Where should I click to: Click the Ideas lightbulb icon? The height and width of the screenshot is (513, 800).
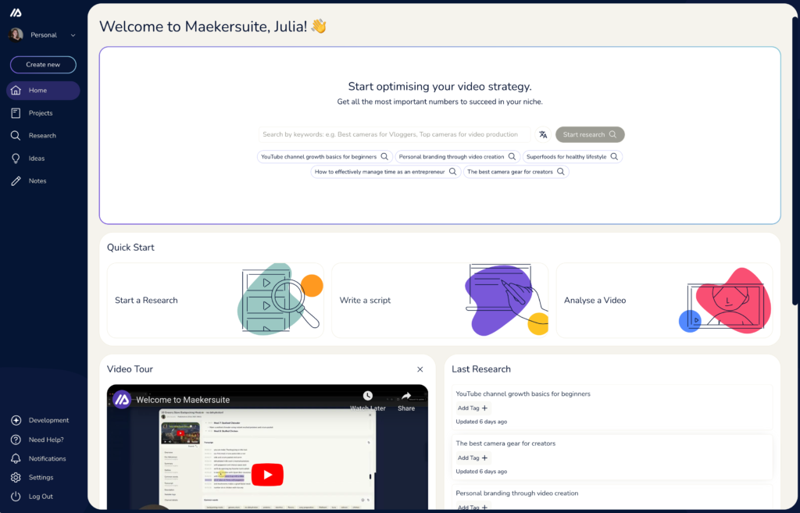pos(16,159)
